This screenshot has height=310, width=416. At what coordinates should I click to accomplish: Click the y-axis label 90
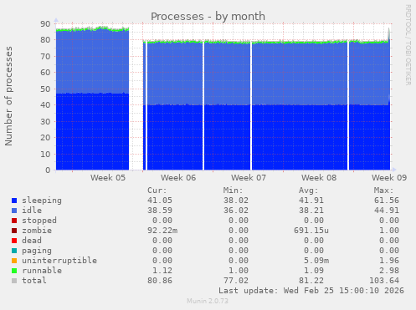click(x=45, y=24)
